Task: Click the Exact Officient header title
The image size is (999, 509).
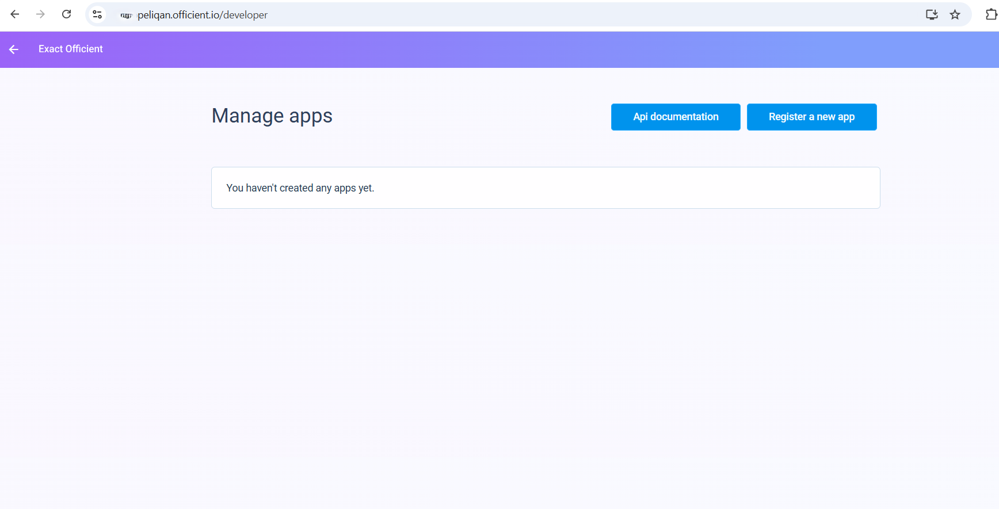Action: (x=71, y=49)
